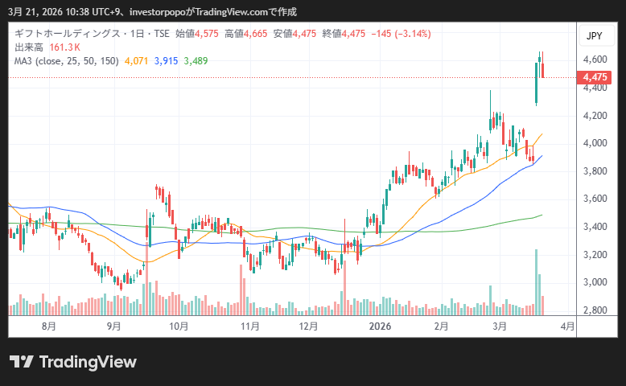Click the orange 4,071 MA value
The width and height of the screenshot is (626, 386).
(x=135, y=60)
